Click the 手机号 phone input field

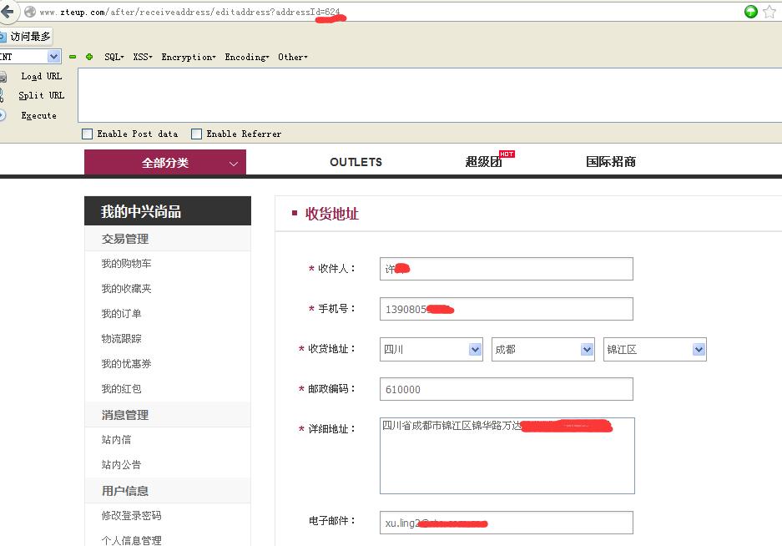pos(507,309)
